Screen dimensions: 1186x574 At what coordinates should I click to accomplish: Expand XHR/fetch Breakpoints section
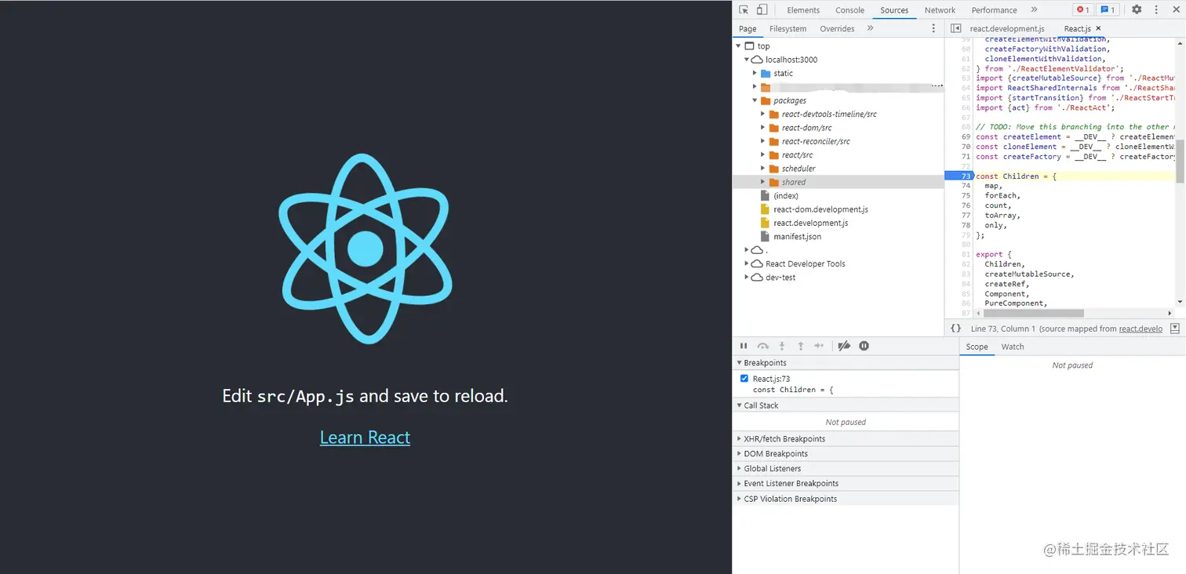[x=846, y=439]
